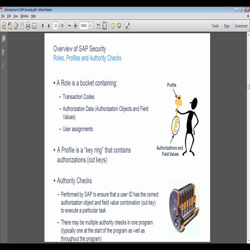Click the vertical scrollbar thumb
The width and height of the screenshot is (250, 250).
point(248,87)
